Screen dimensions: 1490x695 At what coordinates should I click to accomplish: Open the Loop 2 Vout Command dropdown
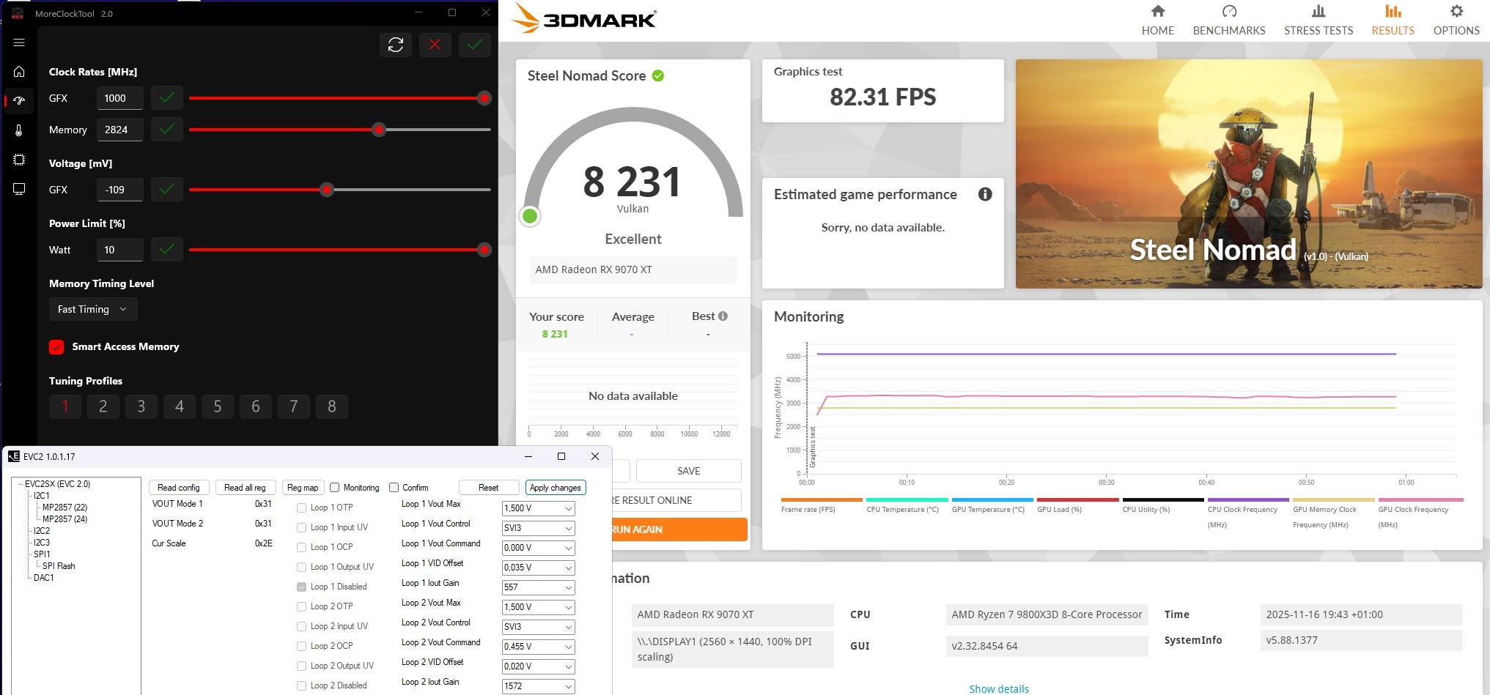click(x=538, y=647)
